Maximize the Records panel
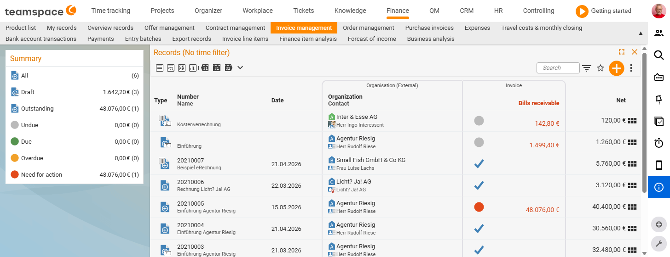 click(622, 52)
